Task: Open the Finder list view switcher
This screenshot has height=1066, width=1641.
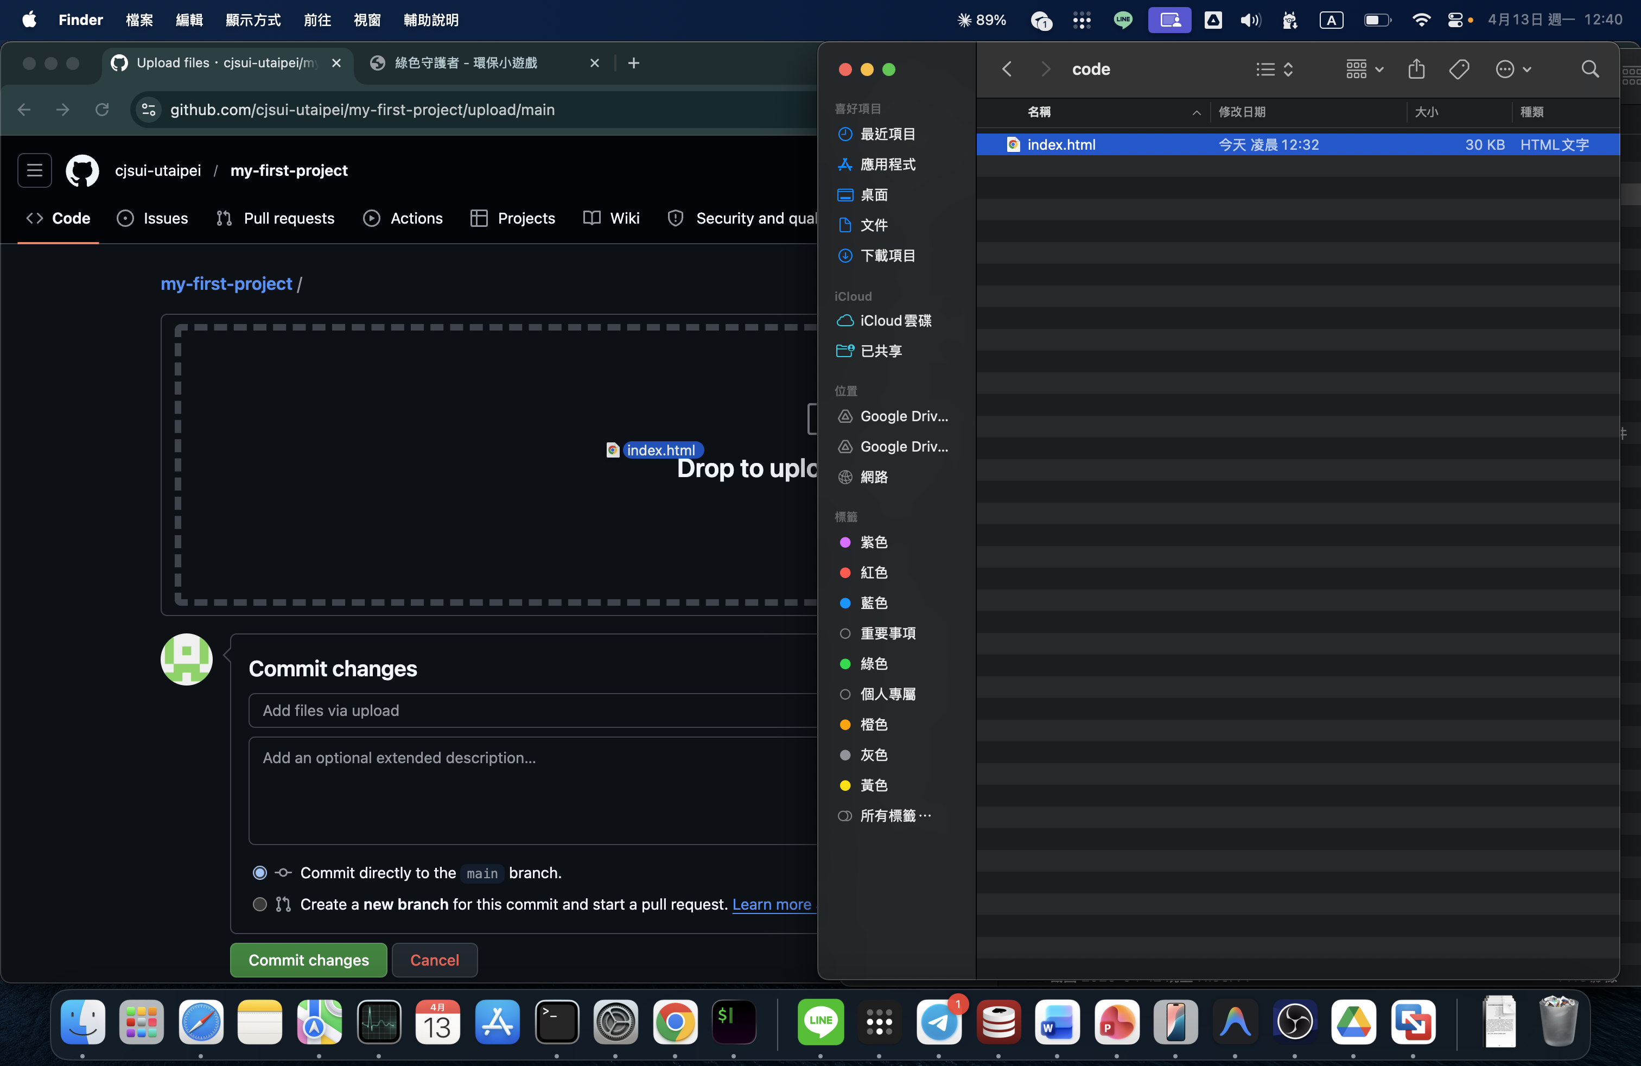Action: [x=1274, y=69]
